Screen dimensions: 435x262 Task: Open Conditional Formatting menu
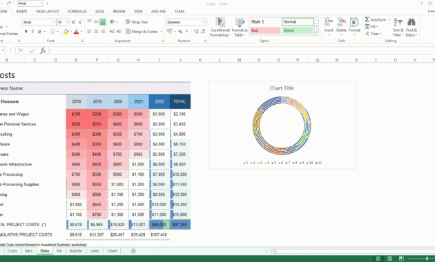(x=220, y=27)
